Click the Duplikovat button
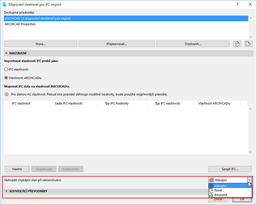This screenshot has width=257, height=205. (x=44, y=169)
